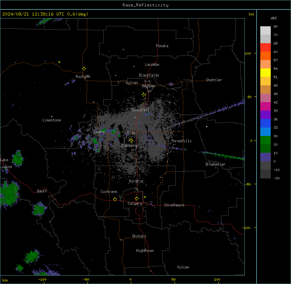The height and width of the screenshot is (284, 291).
Task: Click the dBZ legend heading
Action: (273, 18)
